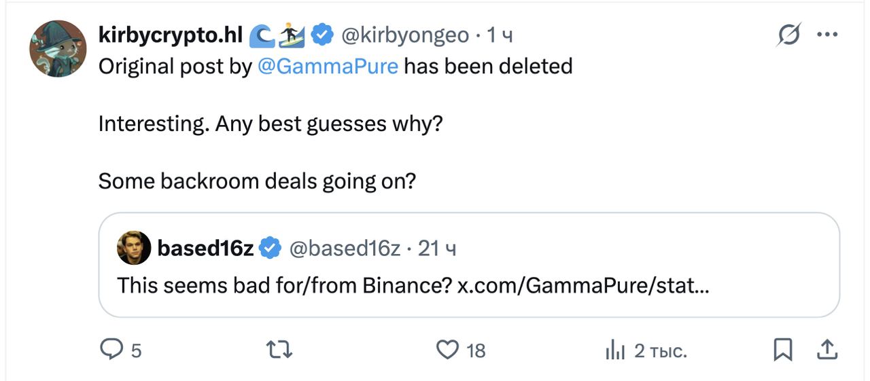Click the @kirbyongeo handle
Screen dimensions: 870x381
tap(404, 35)
